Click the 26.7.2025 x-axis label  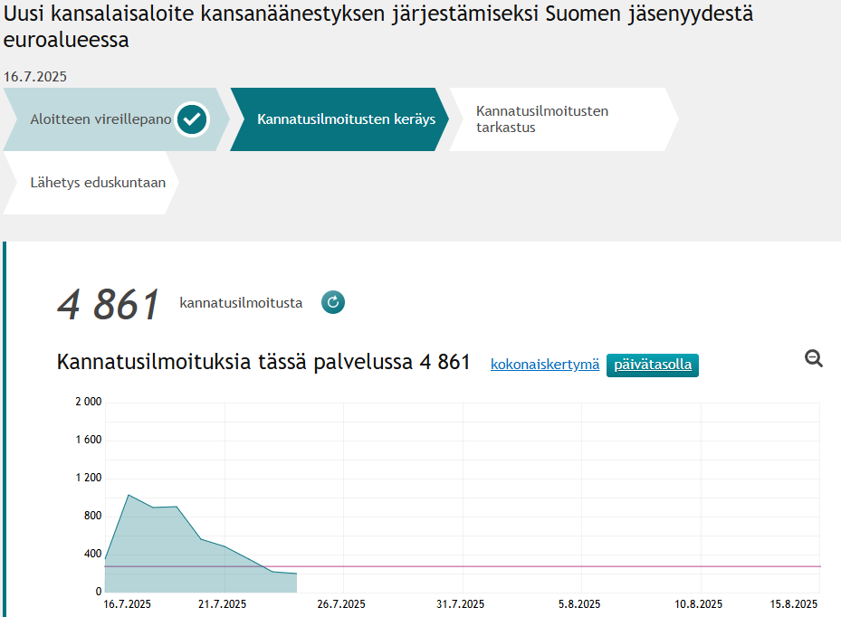341,604
